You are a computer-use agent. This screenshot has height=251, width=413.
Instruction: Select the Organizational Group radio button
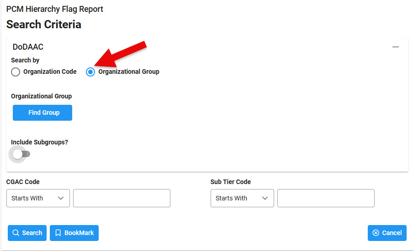point(90,72)
